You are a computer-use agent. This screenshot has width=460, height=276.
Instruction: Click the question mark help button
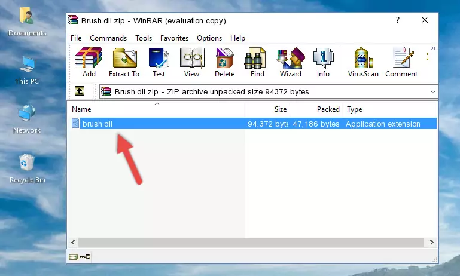click(398, 20)
